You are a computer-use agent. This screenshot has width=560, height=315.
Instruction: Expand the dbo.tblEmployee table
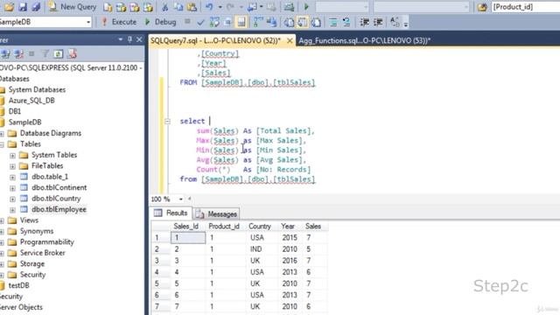tap(12, 210)
